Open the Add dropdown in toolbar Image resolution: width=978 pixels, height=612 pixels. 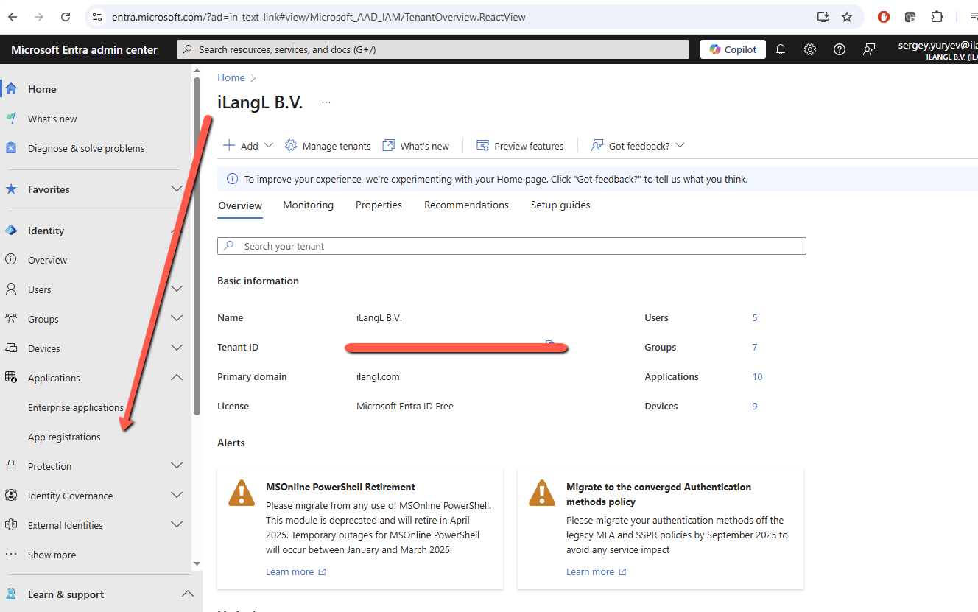[x=248, y=146]
